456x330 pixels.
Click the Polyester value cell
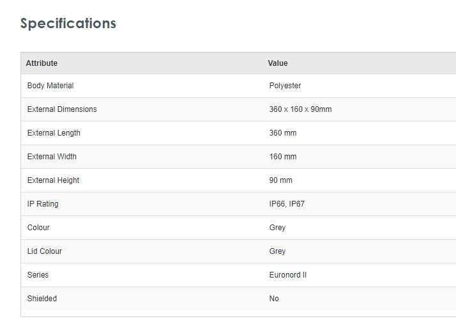click(x=285, y=86)
